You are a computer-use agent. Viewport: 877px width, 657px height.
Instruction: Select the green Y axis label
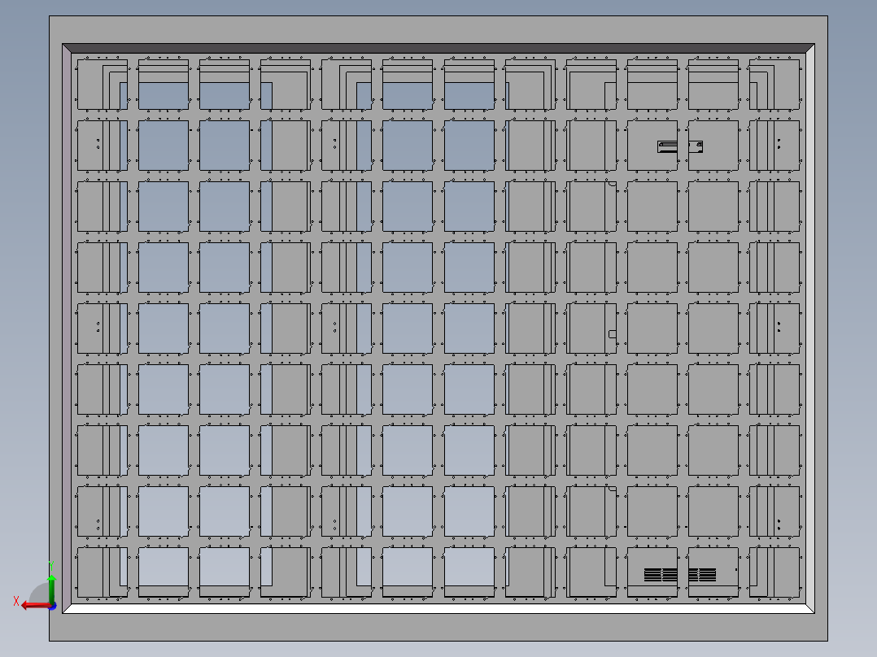pos(51,565)
